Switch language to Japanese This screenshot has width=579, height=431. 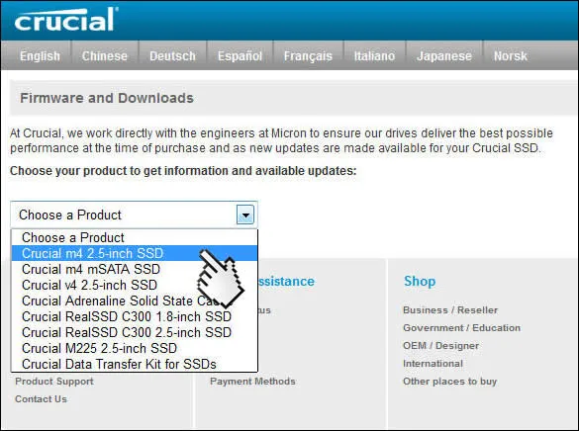(x=444, y=56)
